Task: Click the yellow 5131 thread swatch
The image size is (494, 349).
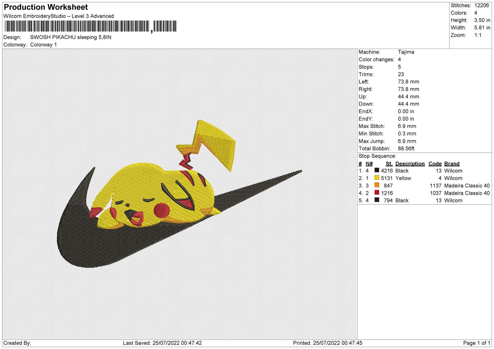Action: pos(376,178)
